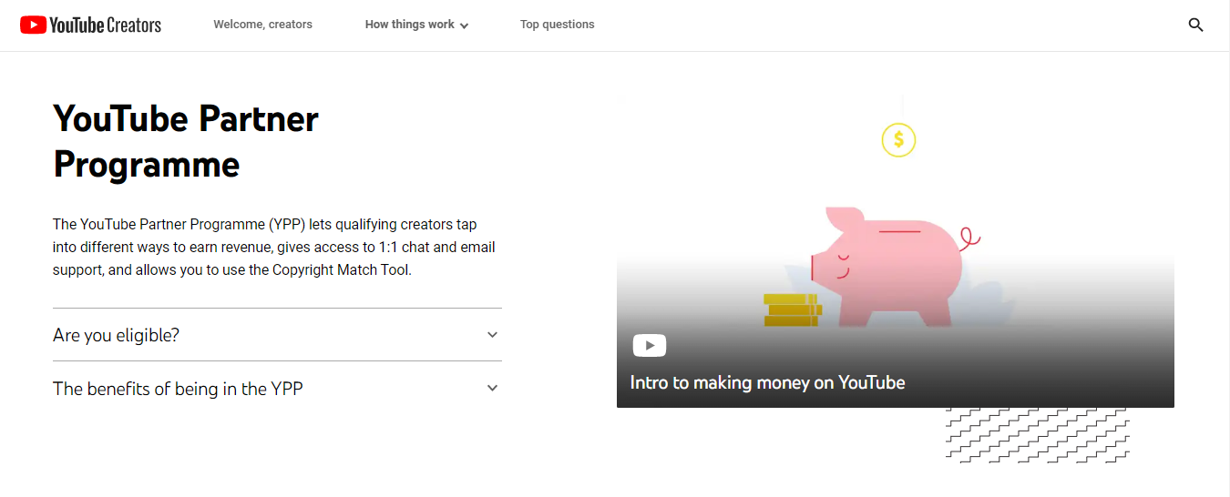The height and width of the screenshot is (497, 1230).
Task: Click the YPP description paragraph text
Action: click(274, 247)
